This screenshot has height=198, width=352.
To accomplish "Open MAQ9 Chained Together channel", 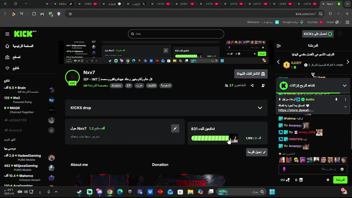I will click(x=29, y=110).
